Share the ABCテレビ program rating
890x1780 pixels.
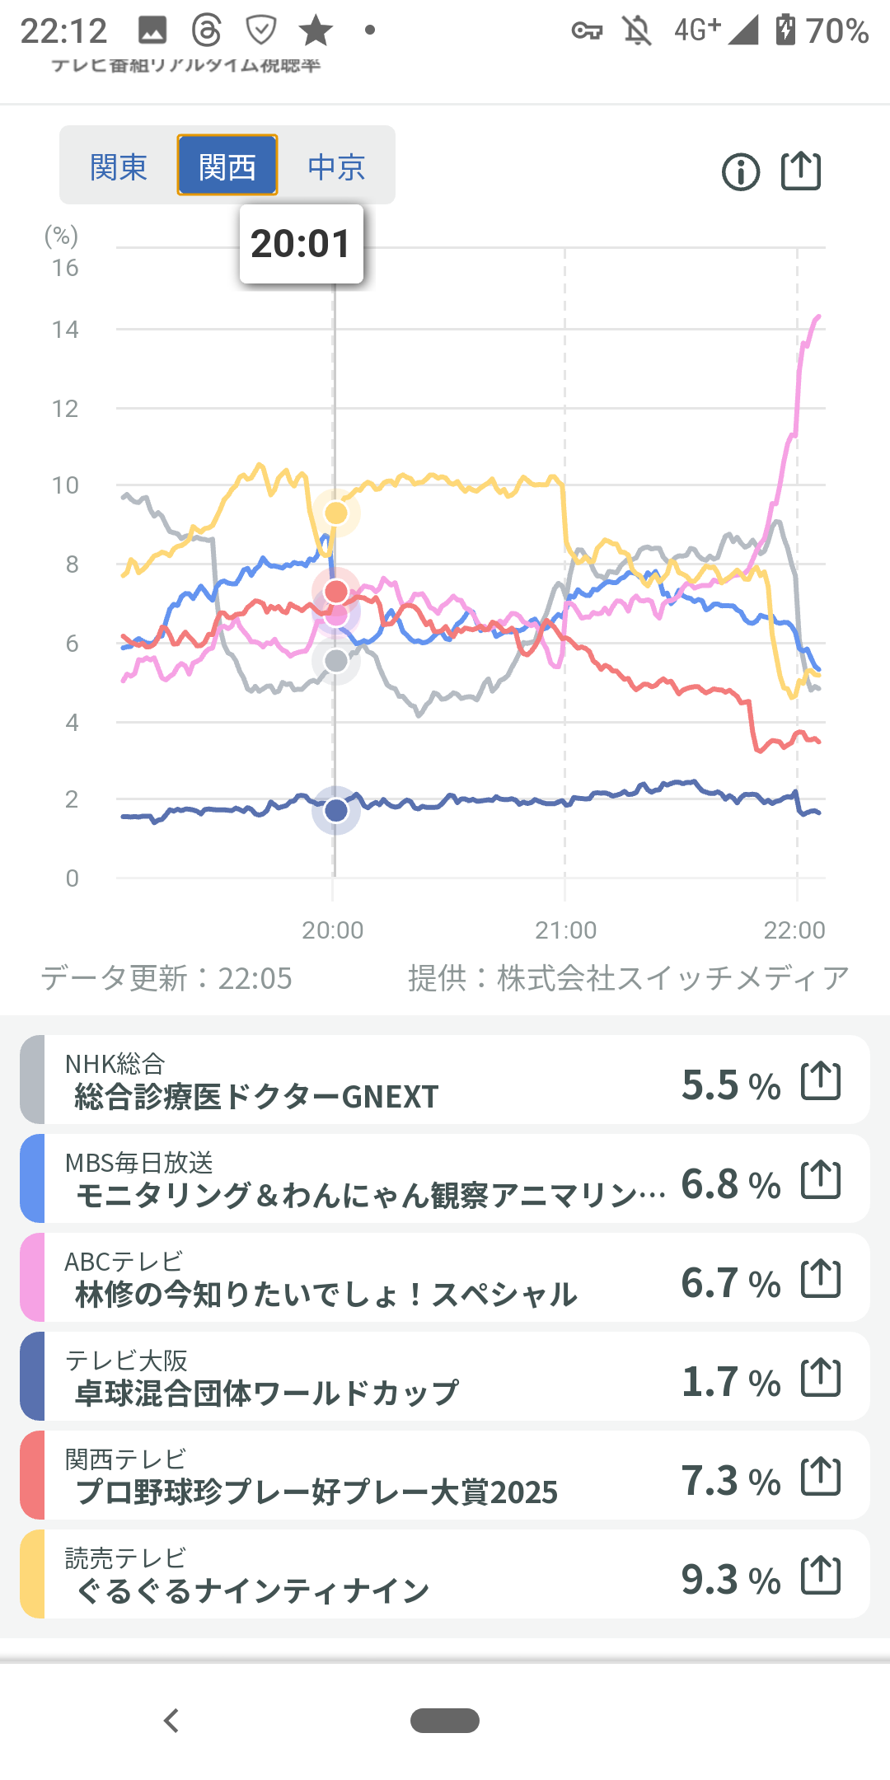tap(821, 1278)
